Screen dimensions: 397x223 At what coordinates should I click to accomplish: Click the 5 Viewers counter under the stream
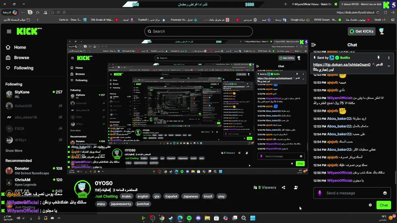(x=265, y=187)
